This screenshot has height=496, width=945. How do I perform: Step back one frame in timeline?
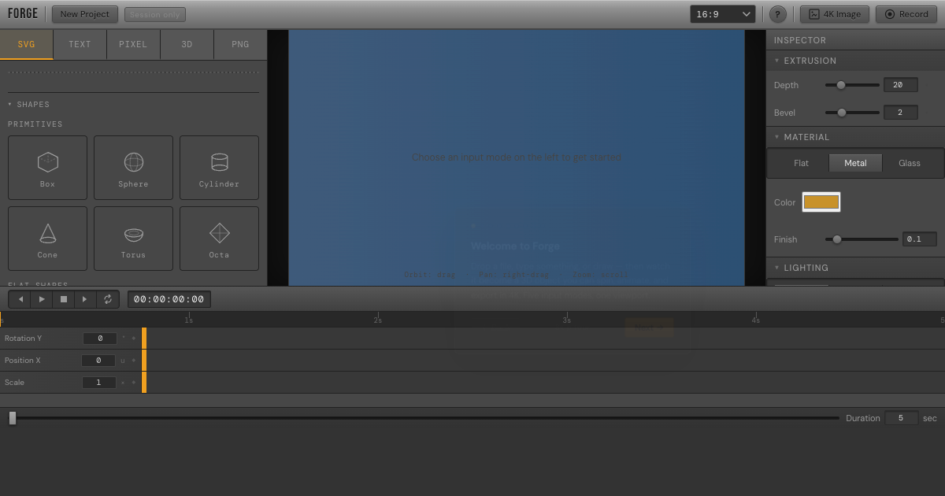[20, 299]
